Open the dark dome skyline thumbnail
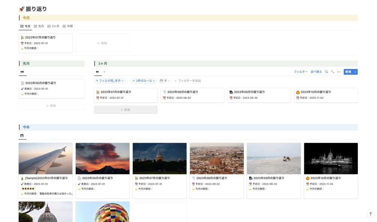The height and width of the screenshot is (222, 377). coord(160,159)
